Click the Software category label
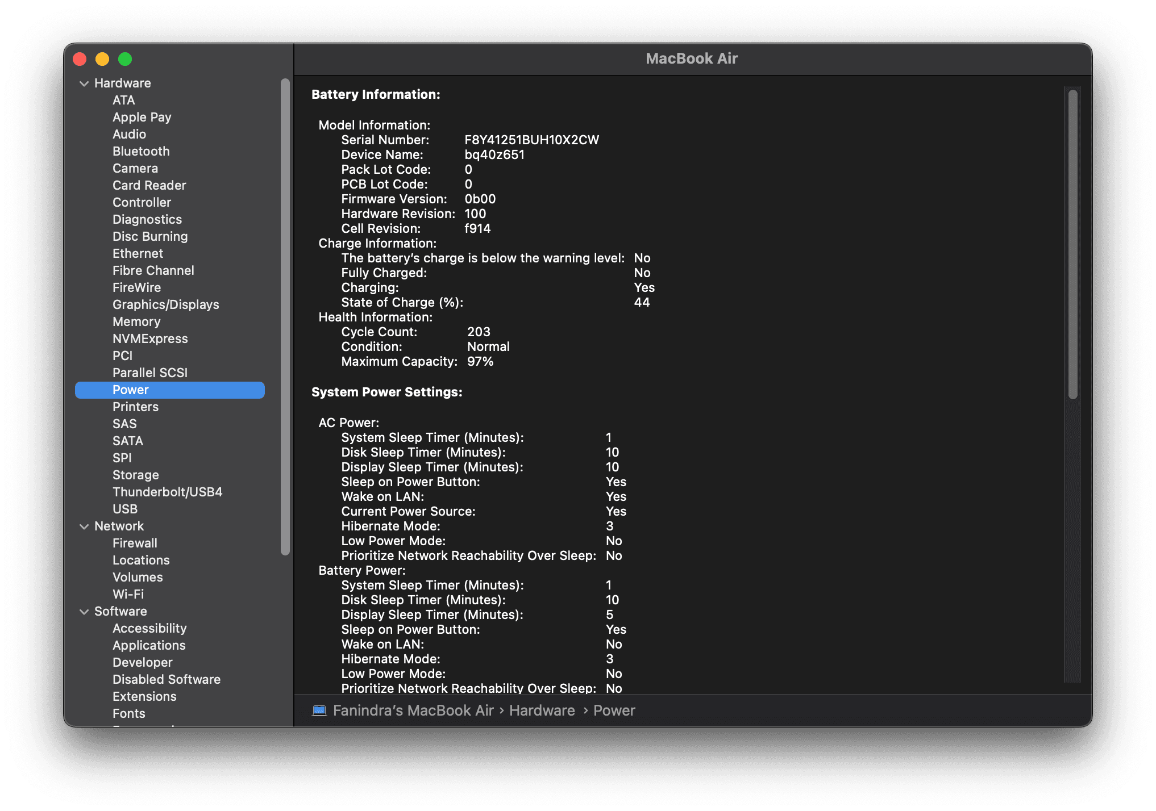The width and height of the screenshot is (1156, 811). (120, 611)
